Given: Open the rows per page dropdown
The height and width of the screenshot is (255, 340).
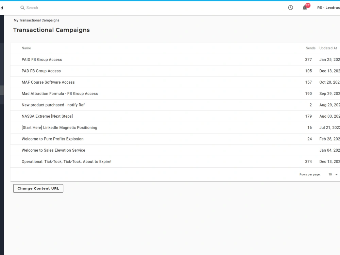Looking at the screenshot, I should (333, 174).
